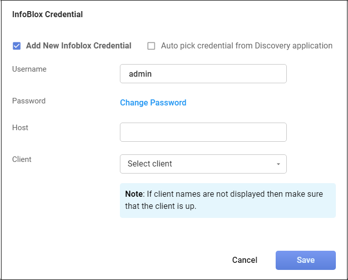This screenshot has width=348, height=280.
Task: Open the Change Password link
Action: (x=153, y=103)
